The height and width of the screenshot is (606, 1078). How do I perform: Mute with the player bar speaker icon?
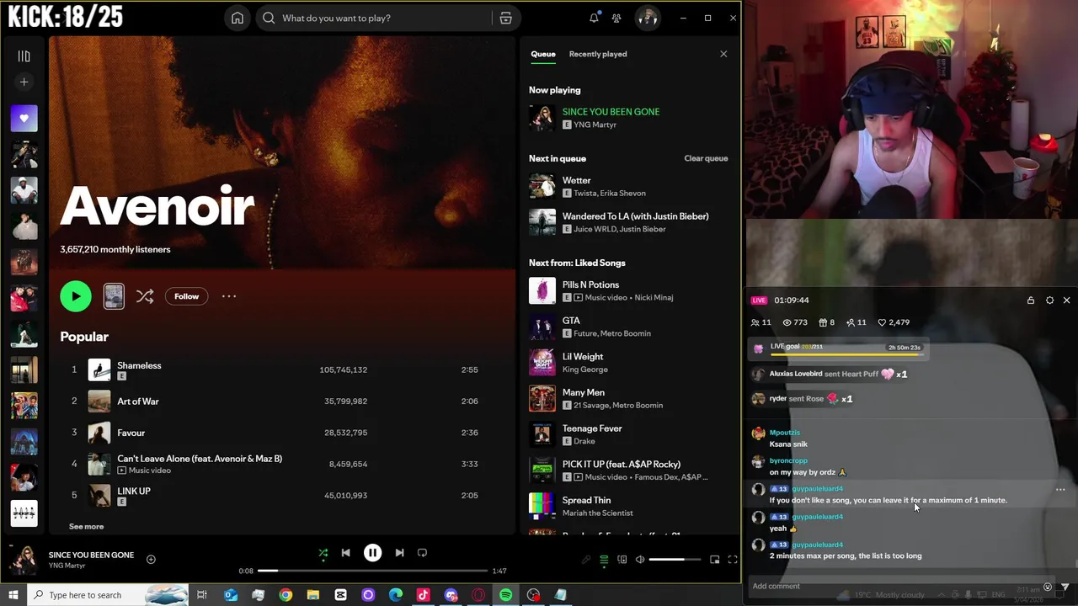pos(640,560)
